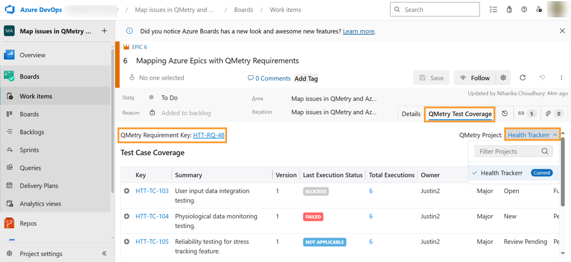Open the Reason field Added to backlog
The image size is (571, 262).
coord(186,113)
